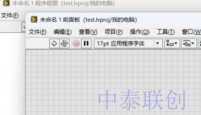This screenshot has height=115, width=201.
Task: Click the Run Continuously button
Action: [64, 44]
